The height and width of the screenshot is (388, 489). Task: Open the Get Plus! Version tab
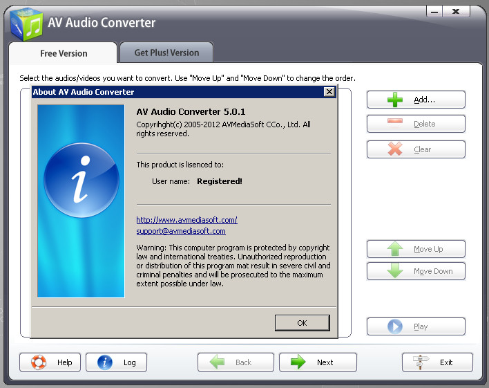click(166, 53)
